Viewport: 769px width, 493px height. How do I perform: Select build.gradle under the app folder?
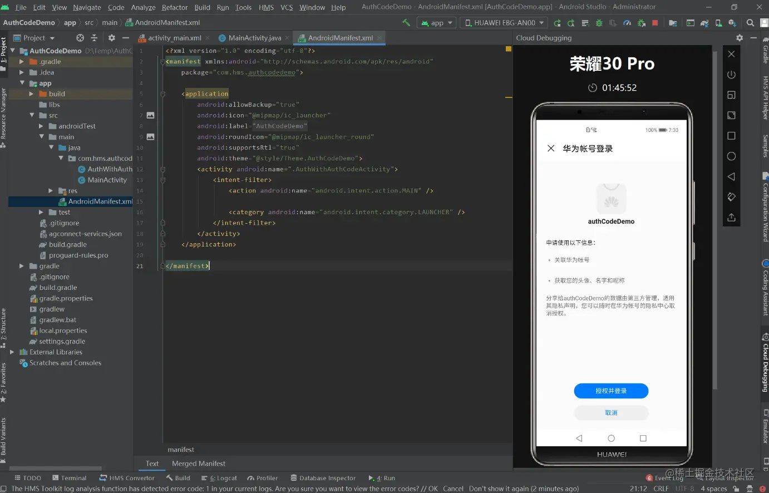68,245
